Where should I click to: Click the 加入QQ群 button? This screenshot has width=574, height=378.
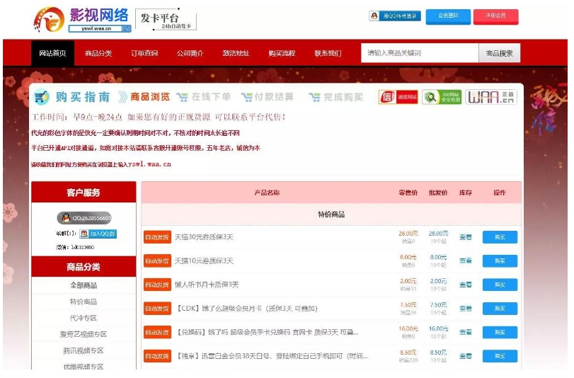98,234
